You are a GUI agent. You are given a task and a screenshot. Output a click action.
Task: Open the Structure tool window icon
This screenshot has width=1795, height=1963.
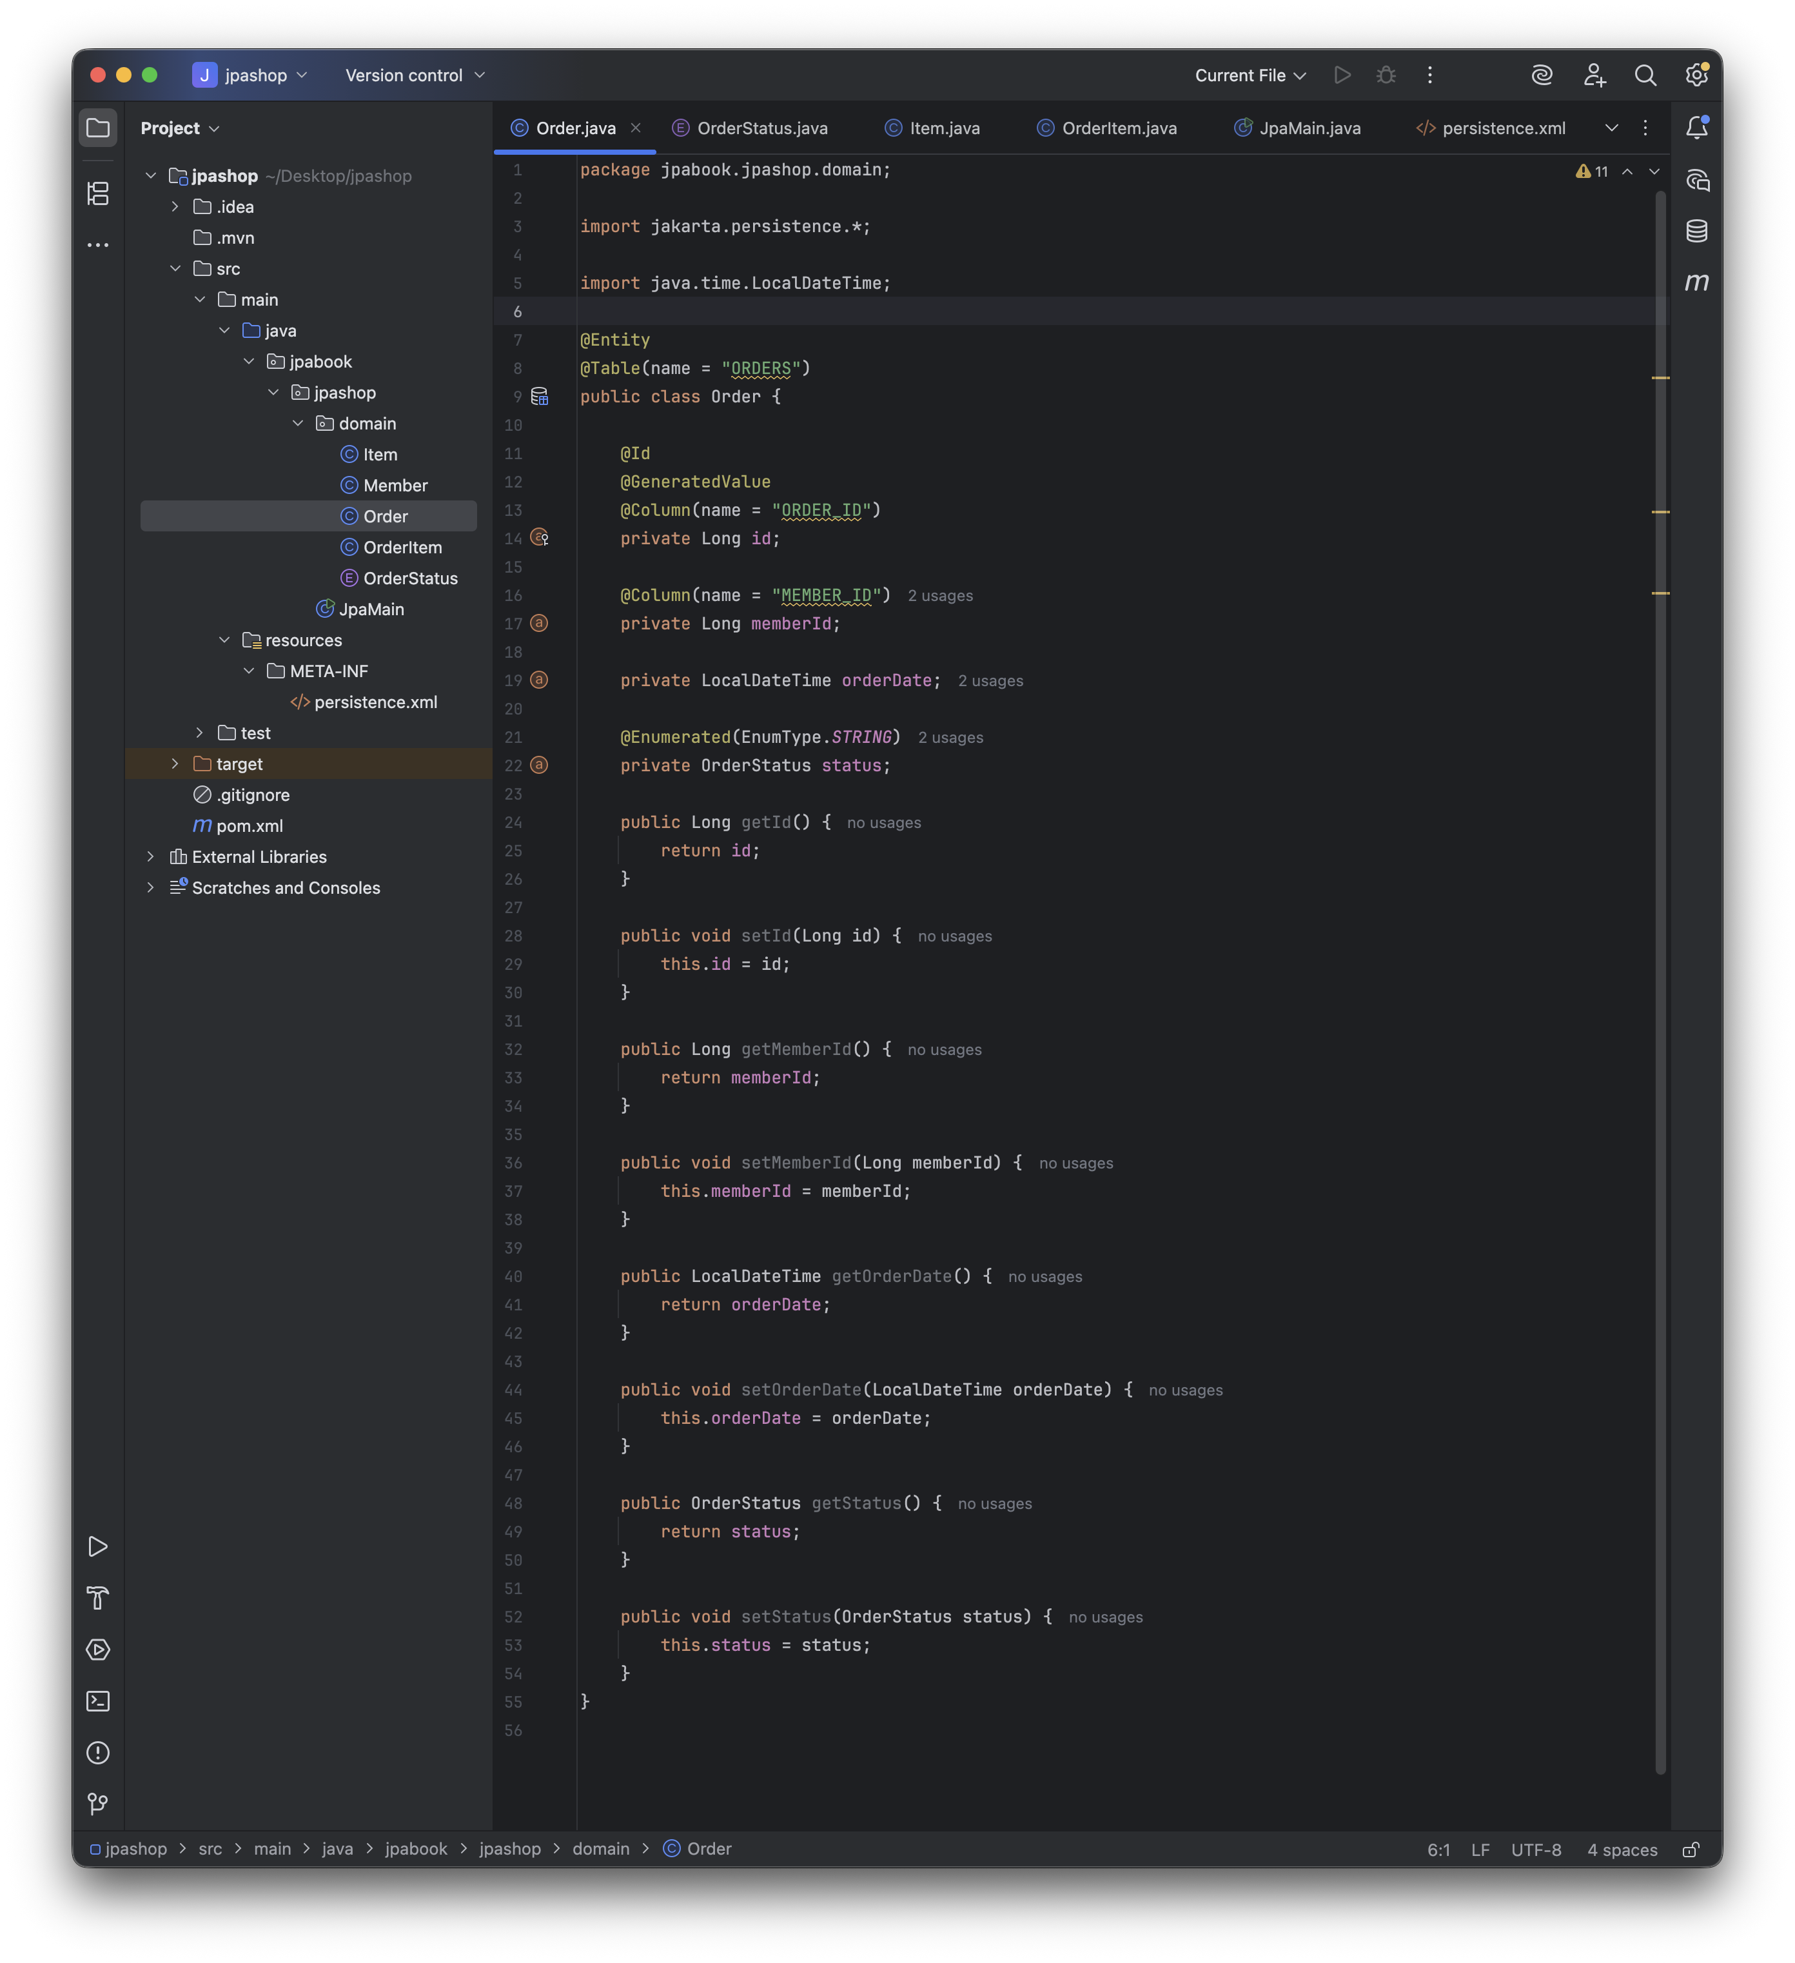coord(98,193)
